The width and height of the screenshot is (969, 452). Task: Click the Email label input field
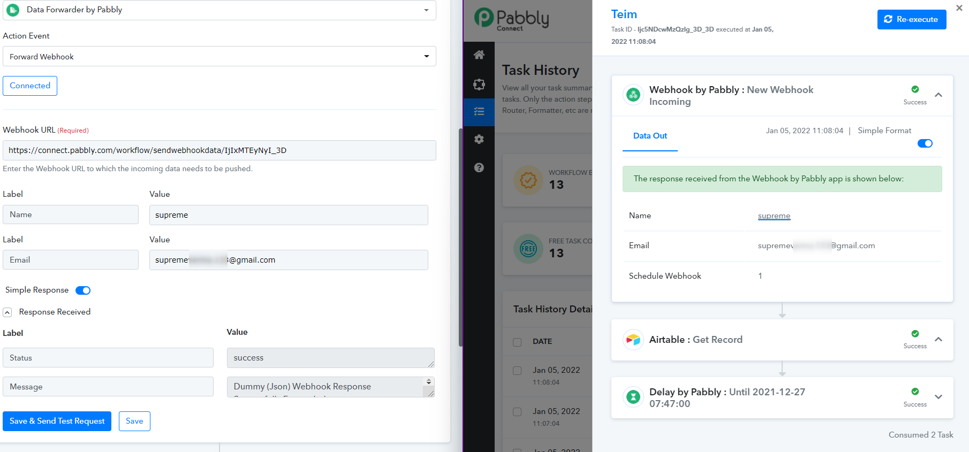pyautogui.click(x=71, y=260)
